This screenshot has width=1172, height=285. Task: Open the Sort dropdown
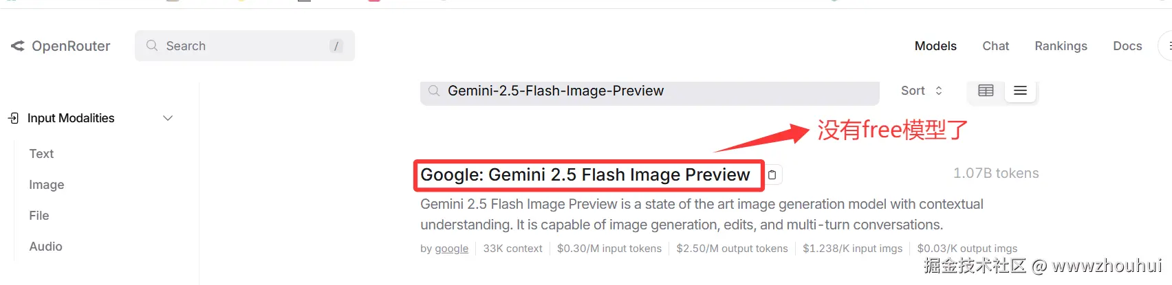922,91
